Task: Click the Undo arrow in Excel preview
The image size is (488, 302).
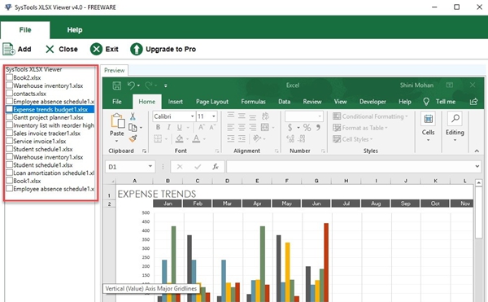Action: (131, 85)
